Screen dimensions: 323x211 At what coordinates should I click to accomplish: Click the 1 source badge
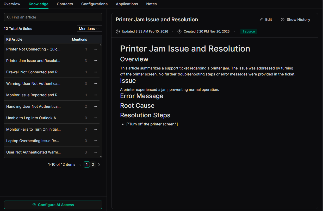(249, 31)
